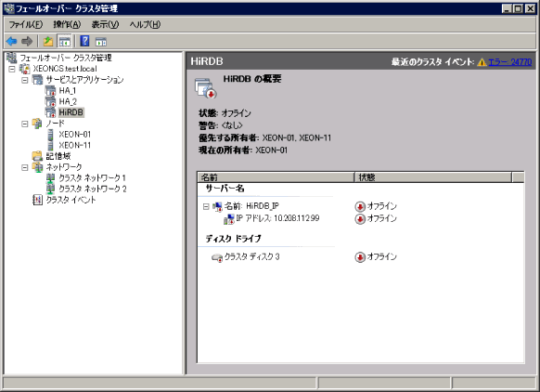The height and width of the screenshot is (392, 540).
Task: Collapse the サービスとアプリケーション tree node
Action: pyautogui.click(x=25, y=80)
